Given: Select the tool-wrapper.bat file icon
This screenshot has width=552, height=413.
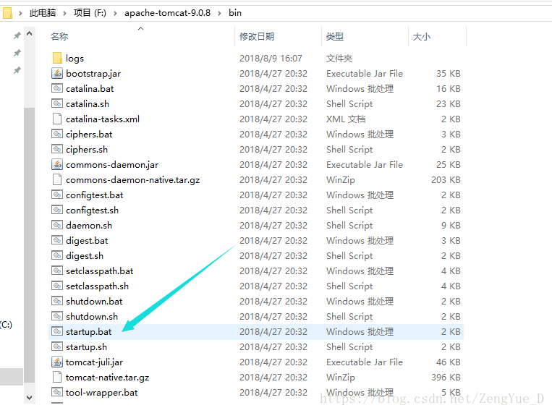Looking at the screenshot, I should 57,392.
